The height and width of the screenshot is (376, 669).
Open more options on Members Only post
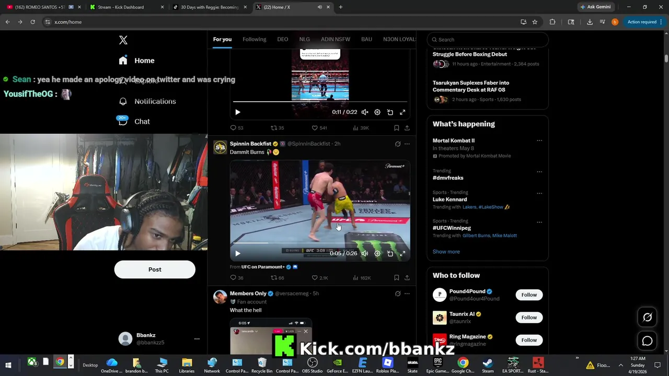tap(407, 293)
